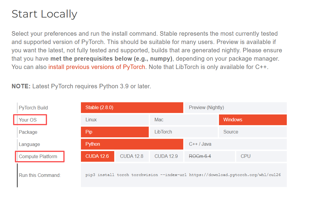Pick CUDA 12.9 compute platform
Image resolution: width=310 pixels, height=198 pixels.
(166, 156)
